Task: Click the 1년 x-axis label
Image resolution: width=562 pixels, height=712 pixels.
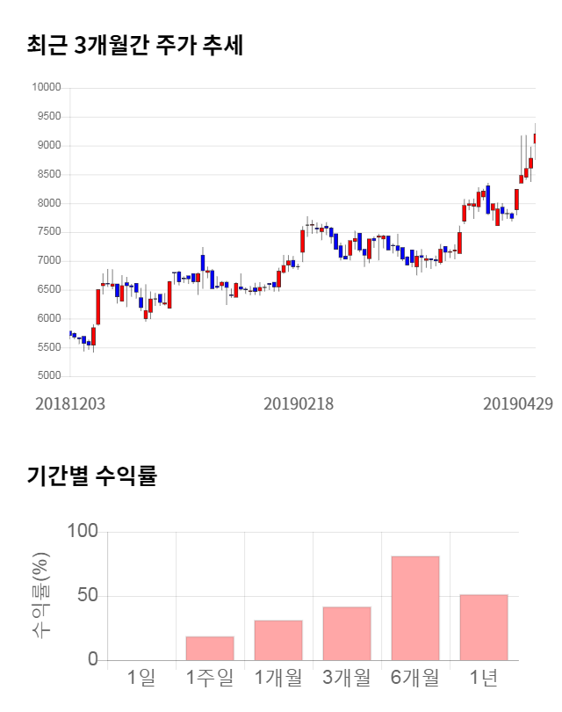Action: point(484,678)
